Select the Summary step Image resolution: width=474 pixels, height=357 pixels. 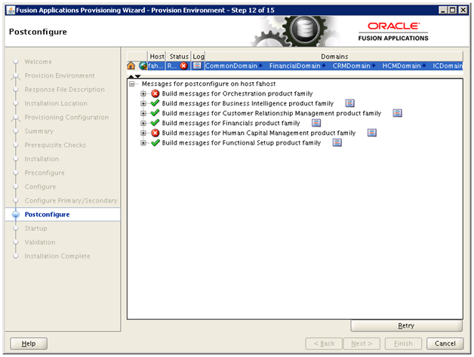[39, 131]
